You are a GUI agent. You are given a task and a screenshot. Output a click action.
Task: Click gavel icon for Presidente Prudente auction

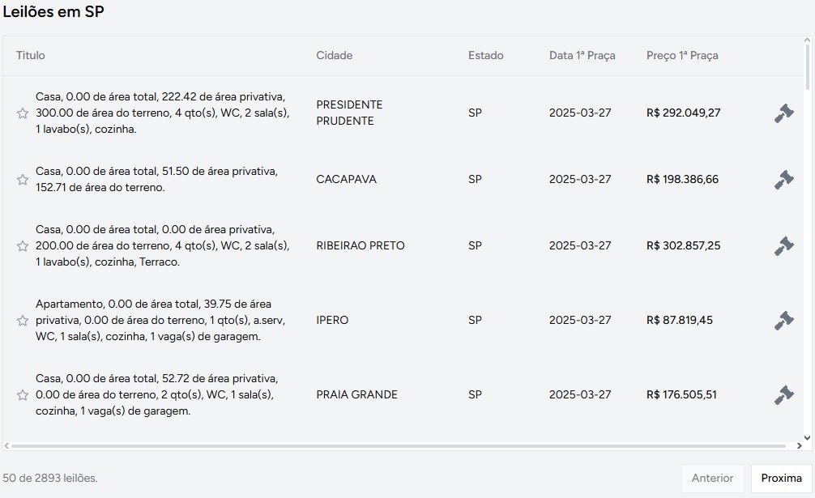(x=783, y=113)
